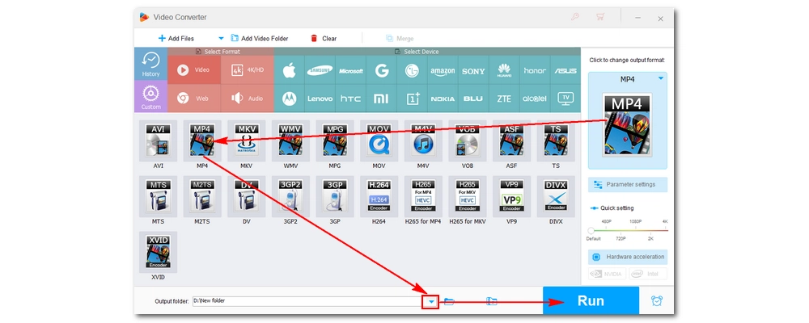Browse for output folder with folder icon
809x323 pixels.
[449, 301]
